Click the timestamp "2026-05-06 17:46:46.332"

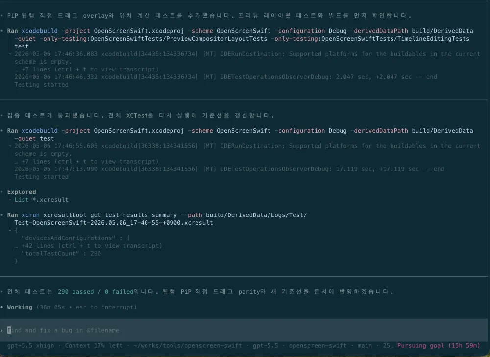[56, 77]
